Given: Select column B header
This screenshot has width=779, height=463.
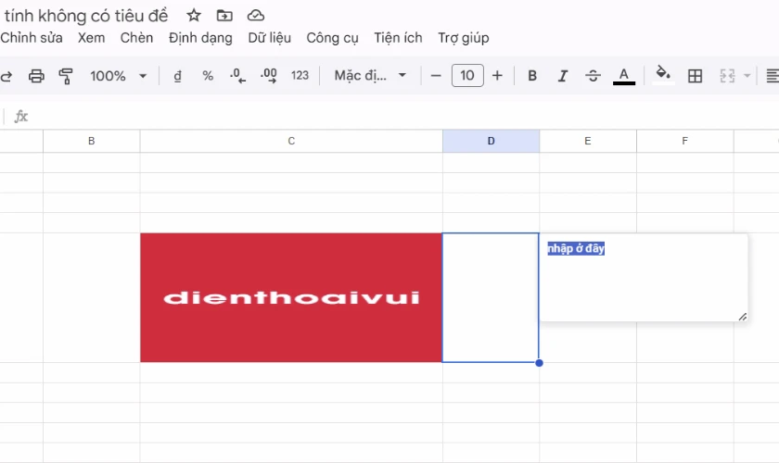Looking at the screenshot, I should click(92, 141).
